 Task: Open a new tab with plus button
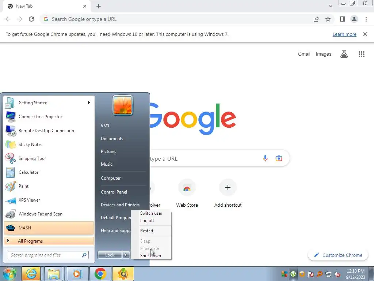click(99, 6)
